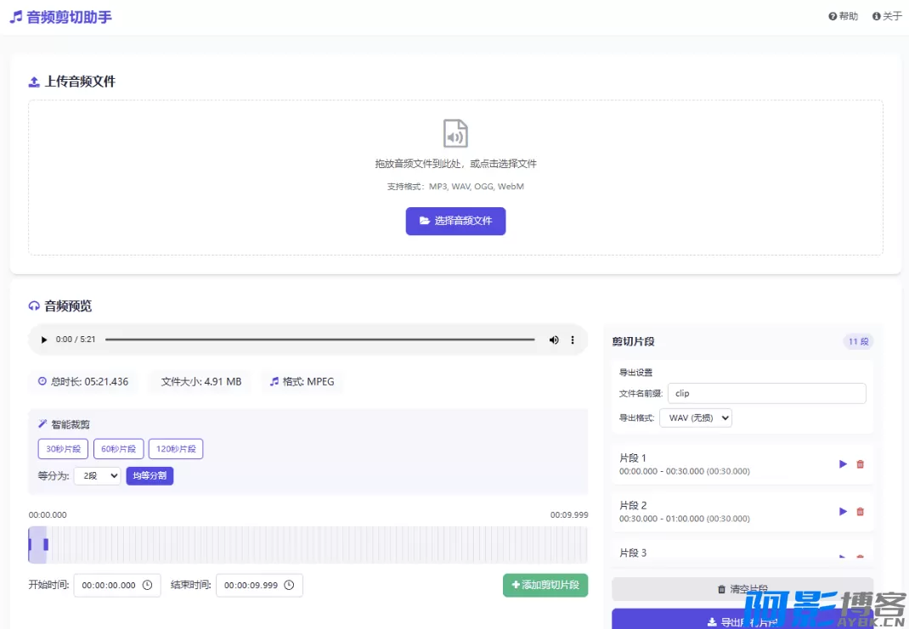This screenshot has height=629, width=909.
Task: Open 帮助 in the top bar
Action: (x=843, y=16)
